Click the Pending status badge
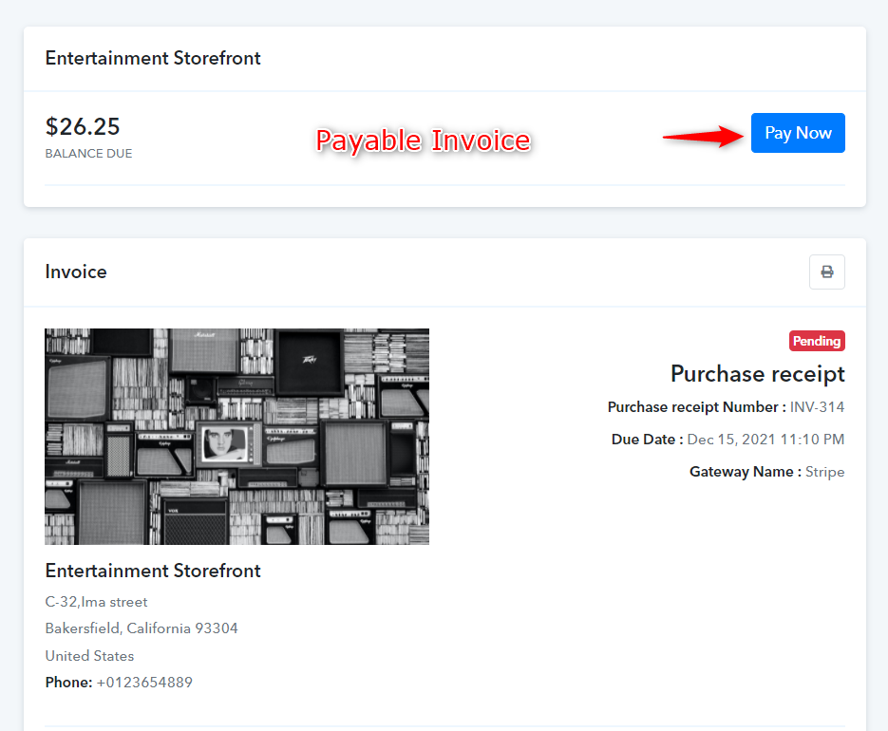 click(x=817, y=341)
